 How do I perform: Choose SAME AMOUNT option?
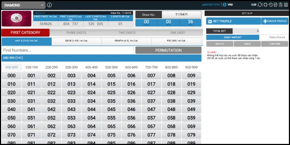(233, 37)
